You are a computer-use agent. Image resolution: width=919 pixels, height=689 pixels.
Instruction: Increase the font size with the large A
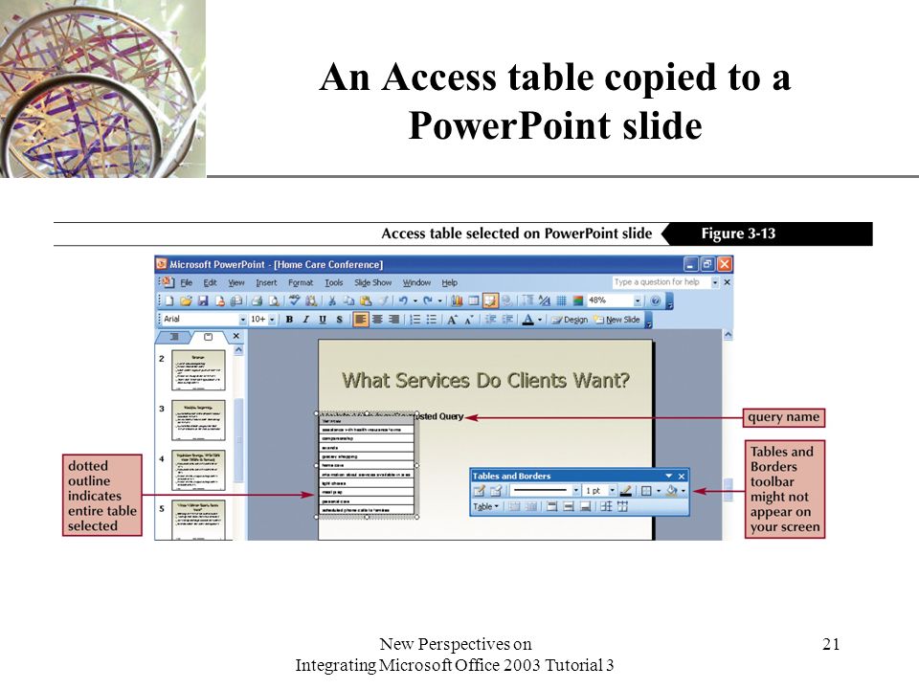[x=452, y=320]
